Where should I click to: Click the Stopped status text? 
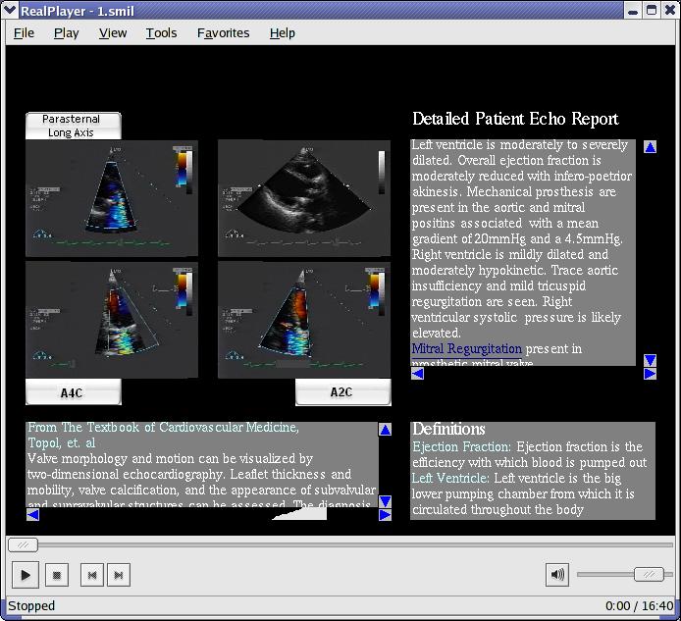click(x=31, y=605)
